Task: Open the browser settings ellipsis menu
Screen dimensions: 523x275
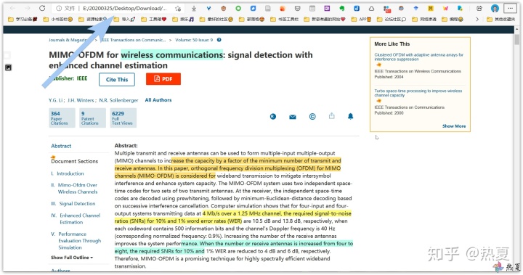Action: pos(510,8)
